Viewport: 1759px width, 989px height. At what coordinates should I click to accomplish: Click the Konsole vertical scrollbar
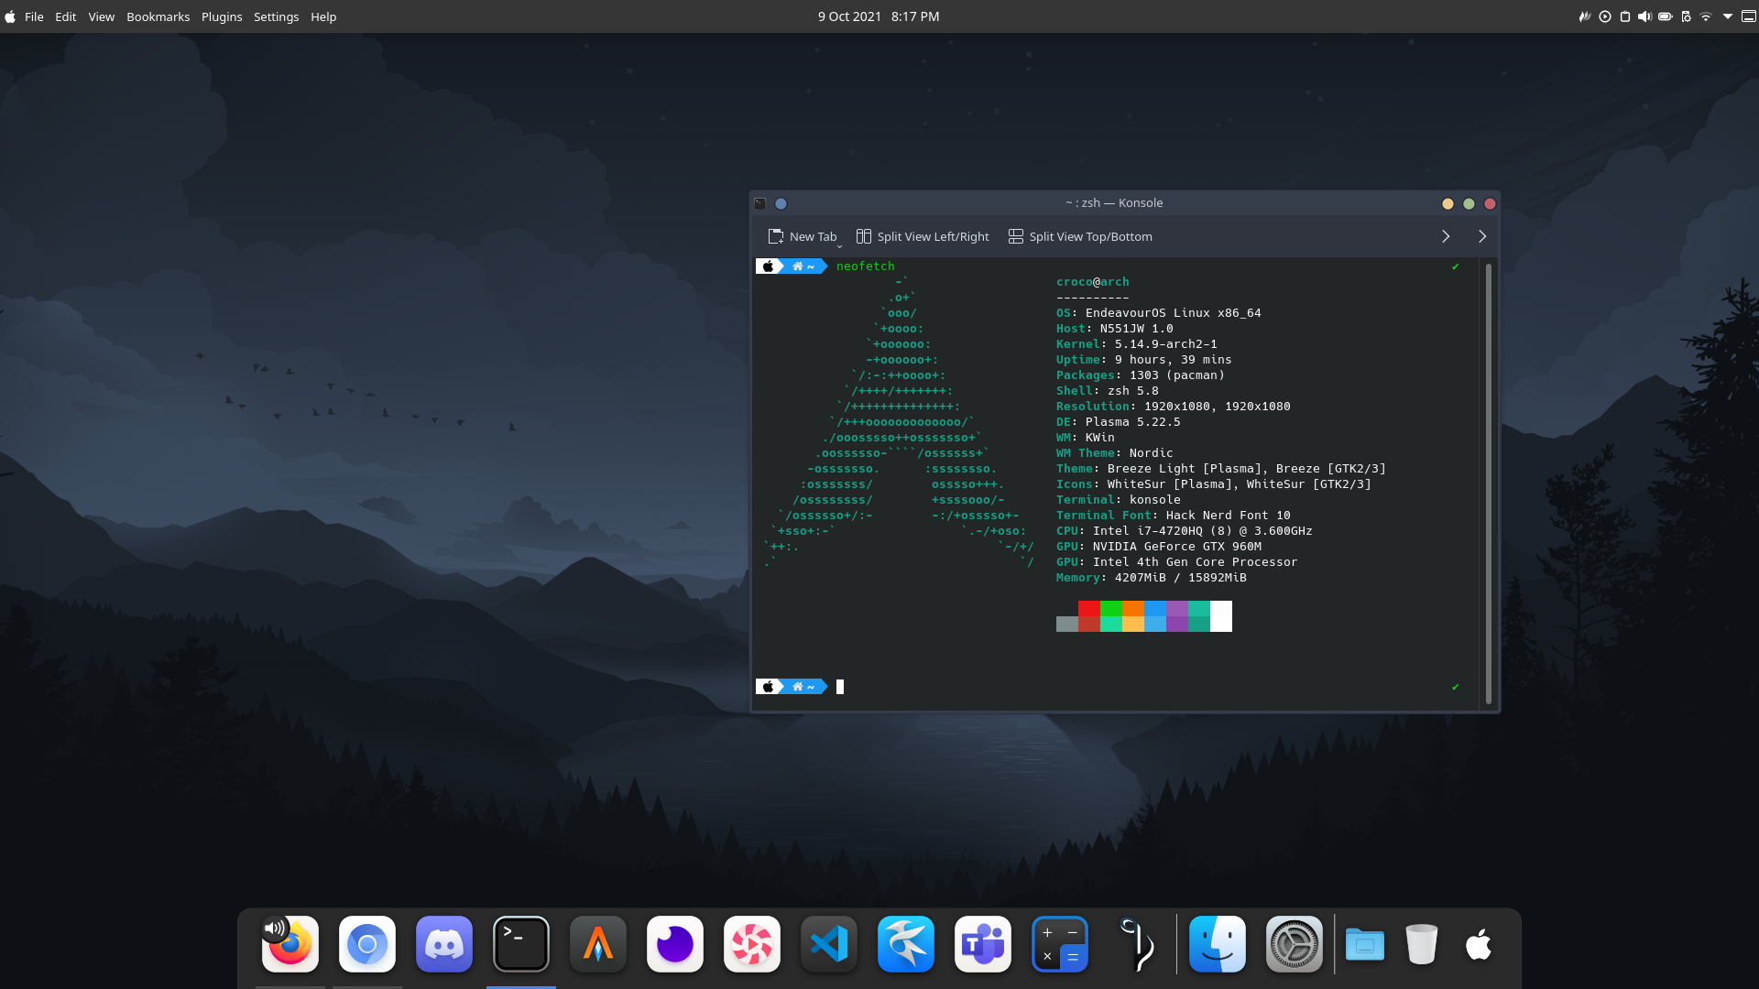coord(1489,484)
